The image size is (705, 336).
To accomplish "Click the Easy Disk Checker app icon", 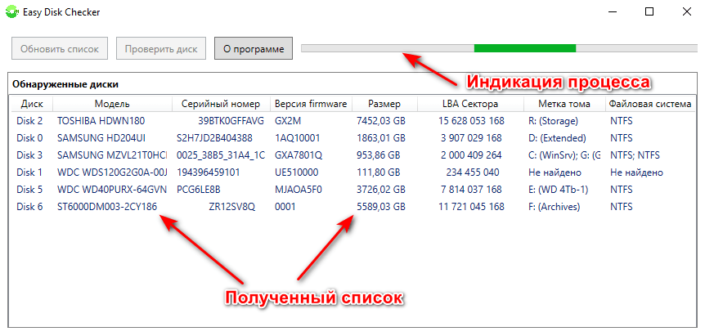I will tap(12, 12).
